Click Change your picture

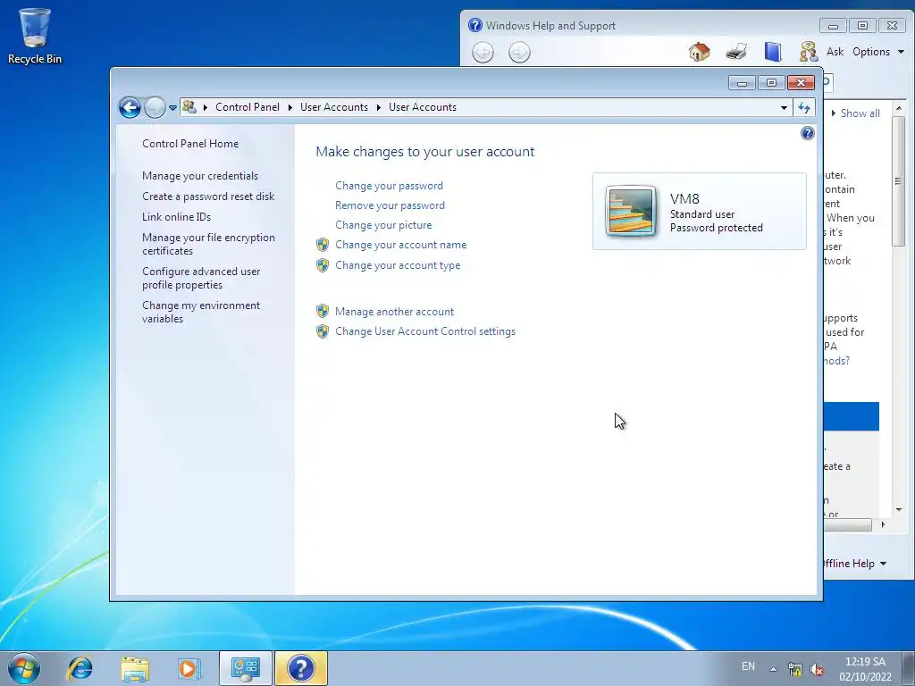(383, 225)
